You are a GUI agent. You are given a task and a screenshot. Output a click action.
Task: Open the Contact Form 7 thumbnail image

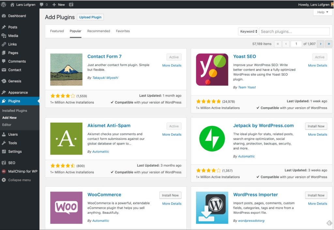[x=66, y=69]
